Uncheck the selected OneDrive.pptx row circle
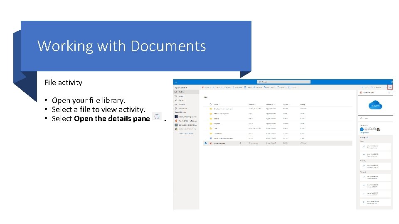The height and width of the screenshot is (224, 399). click(x=206, y=143)
